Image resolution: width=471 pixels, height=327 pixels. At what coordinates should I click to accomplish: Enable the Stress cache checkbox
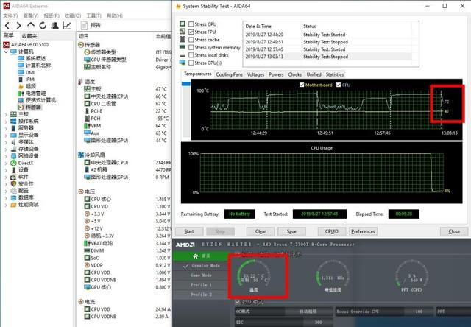[191, 40]
